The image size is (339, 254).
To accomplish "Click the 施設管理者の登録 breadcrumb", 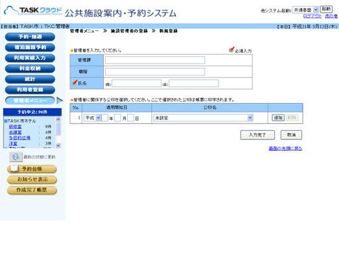I will point(129,31).
